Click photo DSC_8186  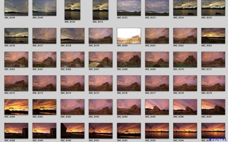185,107
